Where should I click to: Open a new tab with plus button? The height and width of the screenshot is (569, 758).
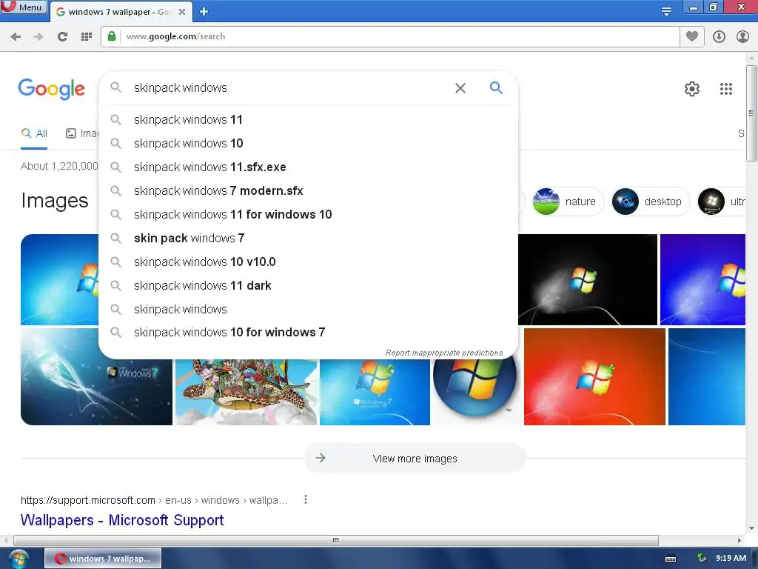pos(204,12)
